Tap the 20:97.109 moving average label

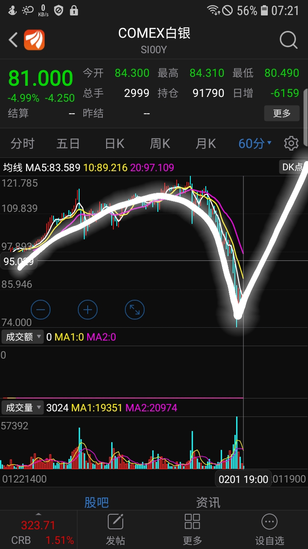[x=152, y=167]
